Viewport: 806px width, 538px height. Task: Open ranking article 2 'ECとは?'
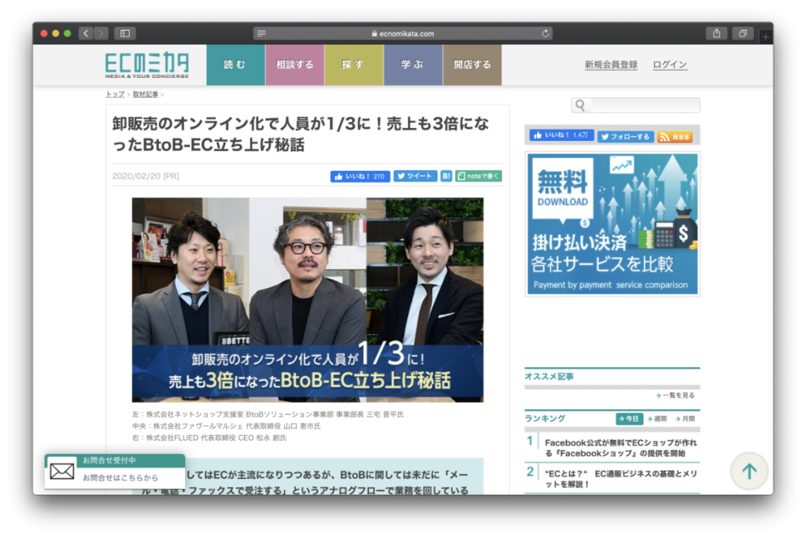coord(621,479)
